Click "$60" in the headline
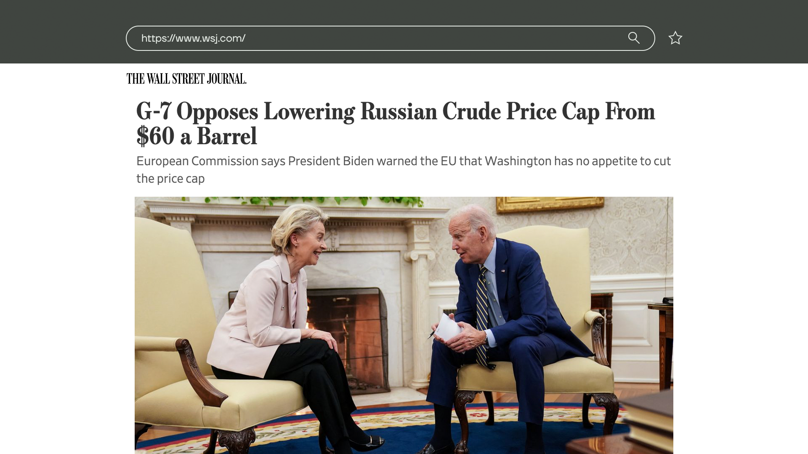This screenshot has height=454, width=808. (155, 136)
